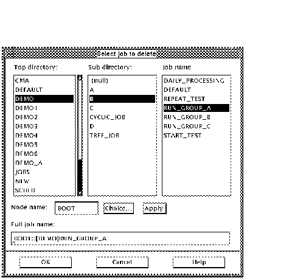Viewport: 292px width, 278px height.
Task: Click the scroll down arrow of Top directory list
Action: tap(80, 193)
